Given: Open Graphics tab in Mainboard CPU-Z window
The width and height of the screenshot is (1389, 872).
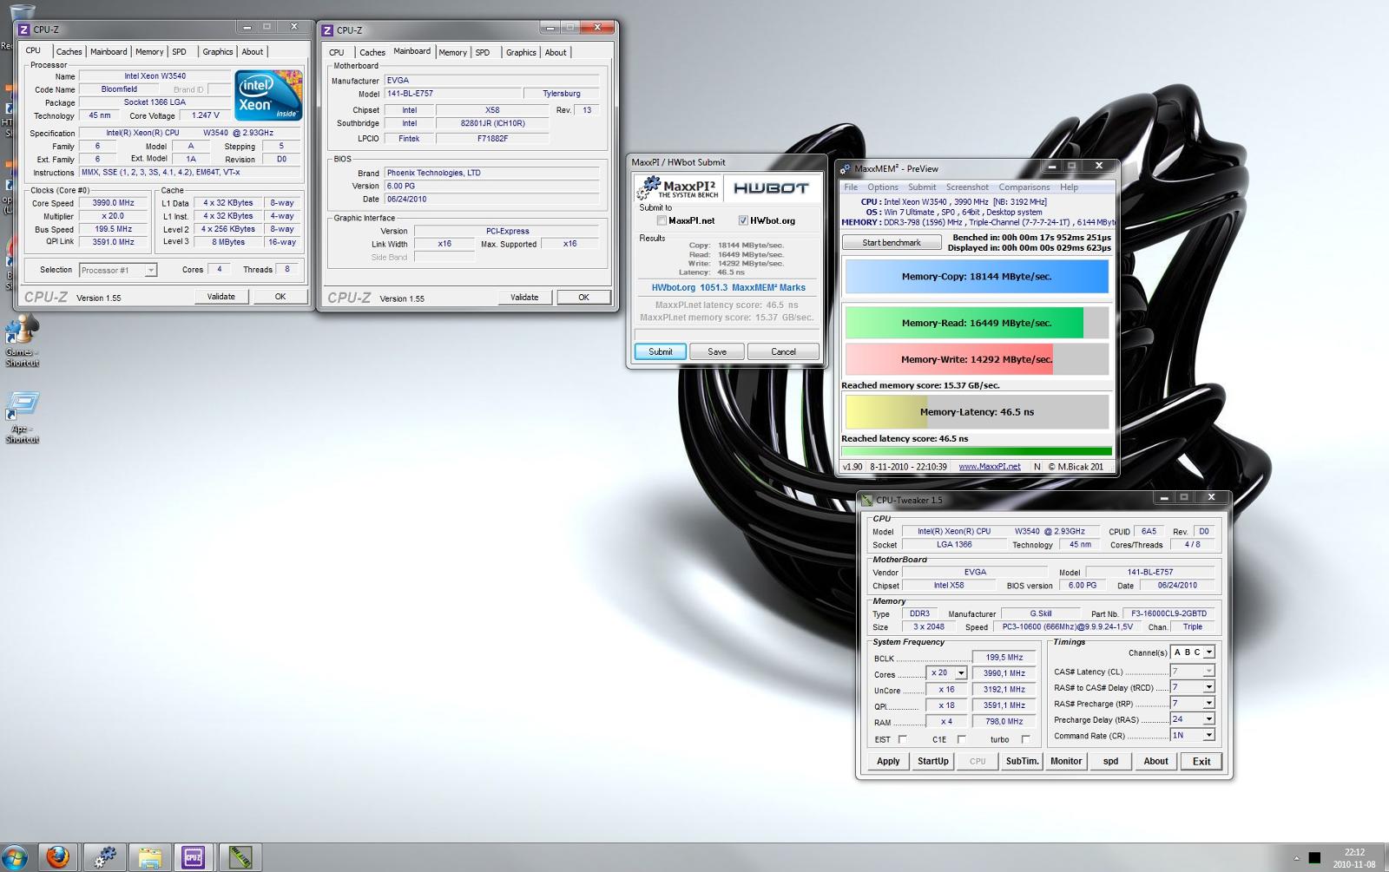Looking at the screenshot, I should 521,53.
